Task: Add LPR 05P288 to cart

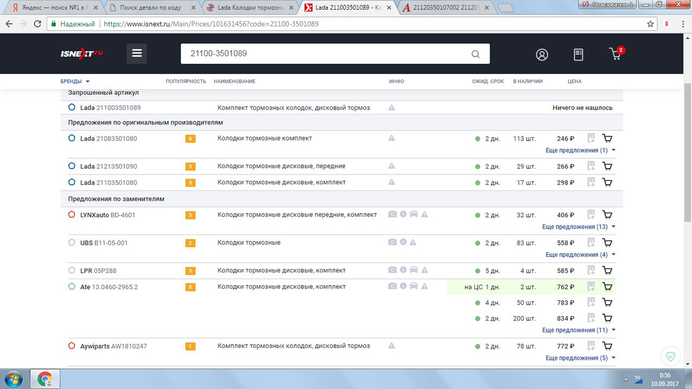Action: click(607, 271)
